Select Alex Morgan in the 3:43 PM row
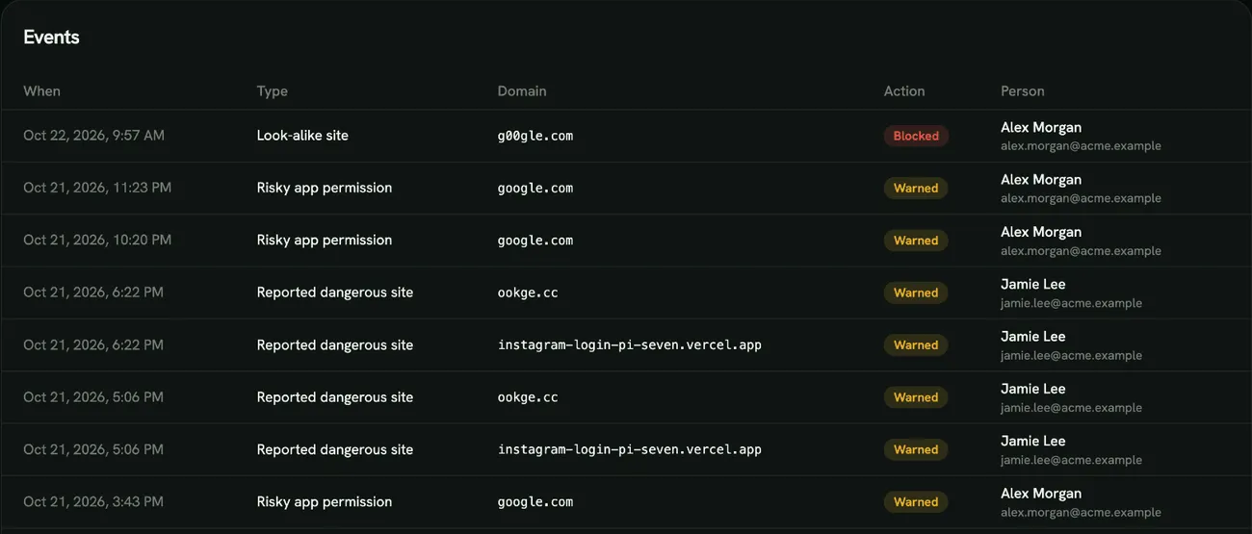This screenshot has width=1252, height=534. [1041, 493]
